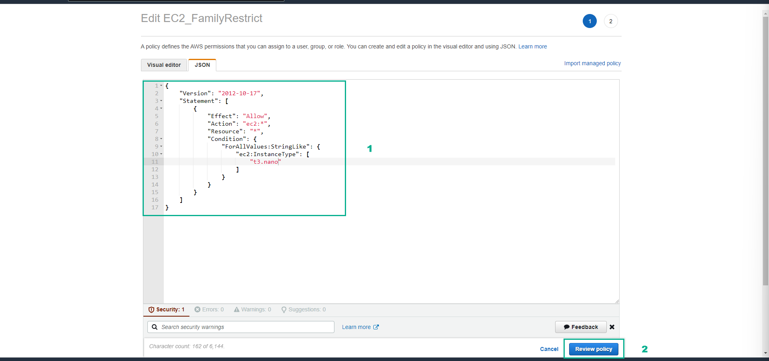This screenshot has height=361, width=769.
Task: Click the "ec2:InstanceType" condition key
Action: point(267,154)
